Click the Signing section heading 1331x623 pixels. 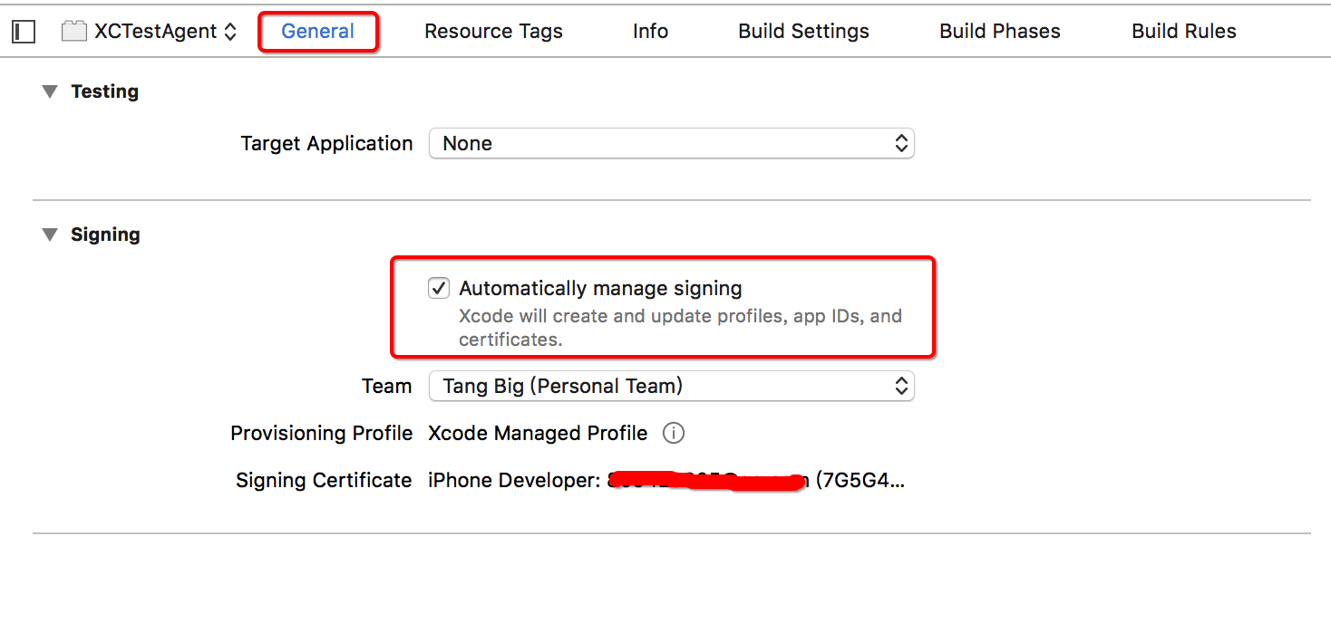(105, 235)
